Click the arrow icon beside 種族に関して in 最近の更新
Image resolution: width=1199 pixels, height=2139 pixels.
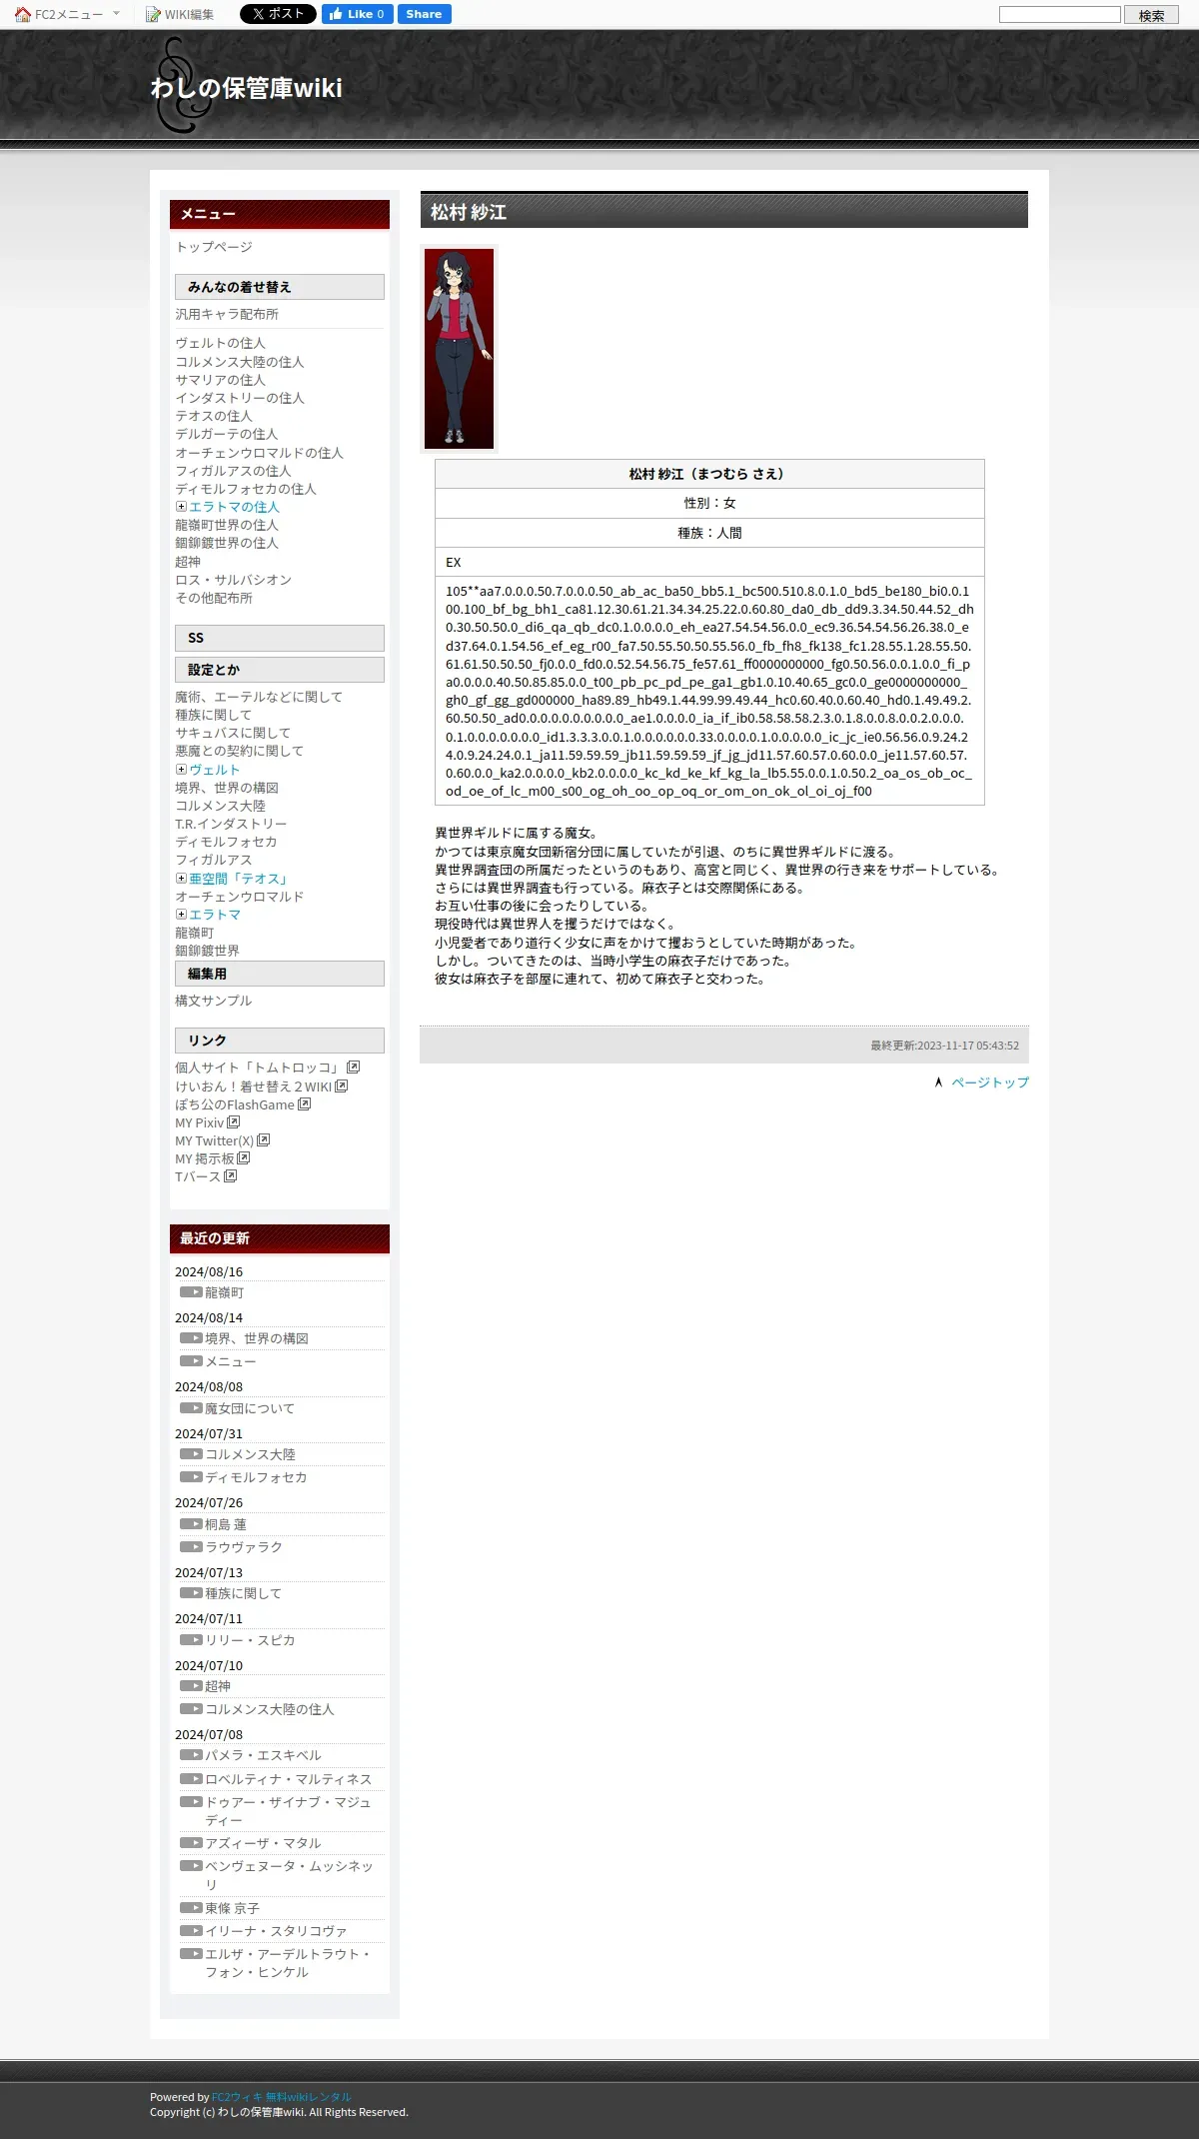(191, 1593)
